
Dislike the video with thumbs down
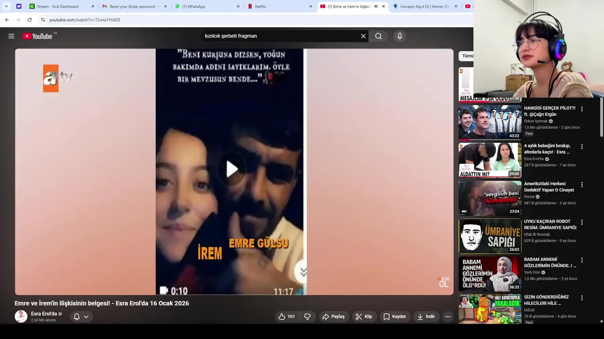click(307, 316)
